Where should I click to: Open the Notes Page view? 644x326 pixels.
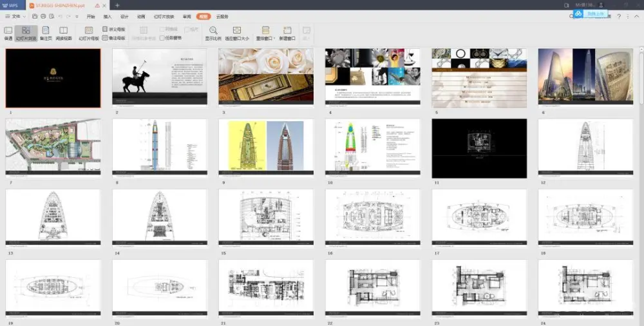click(46, 33)
